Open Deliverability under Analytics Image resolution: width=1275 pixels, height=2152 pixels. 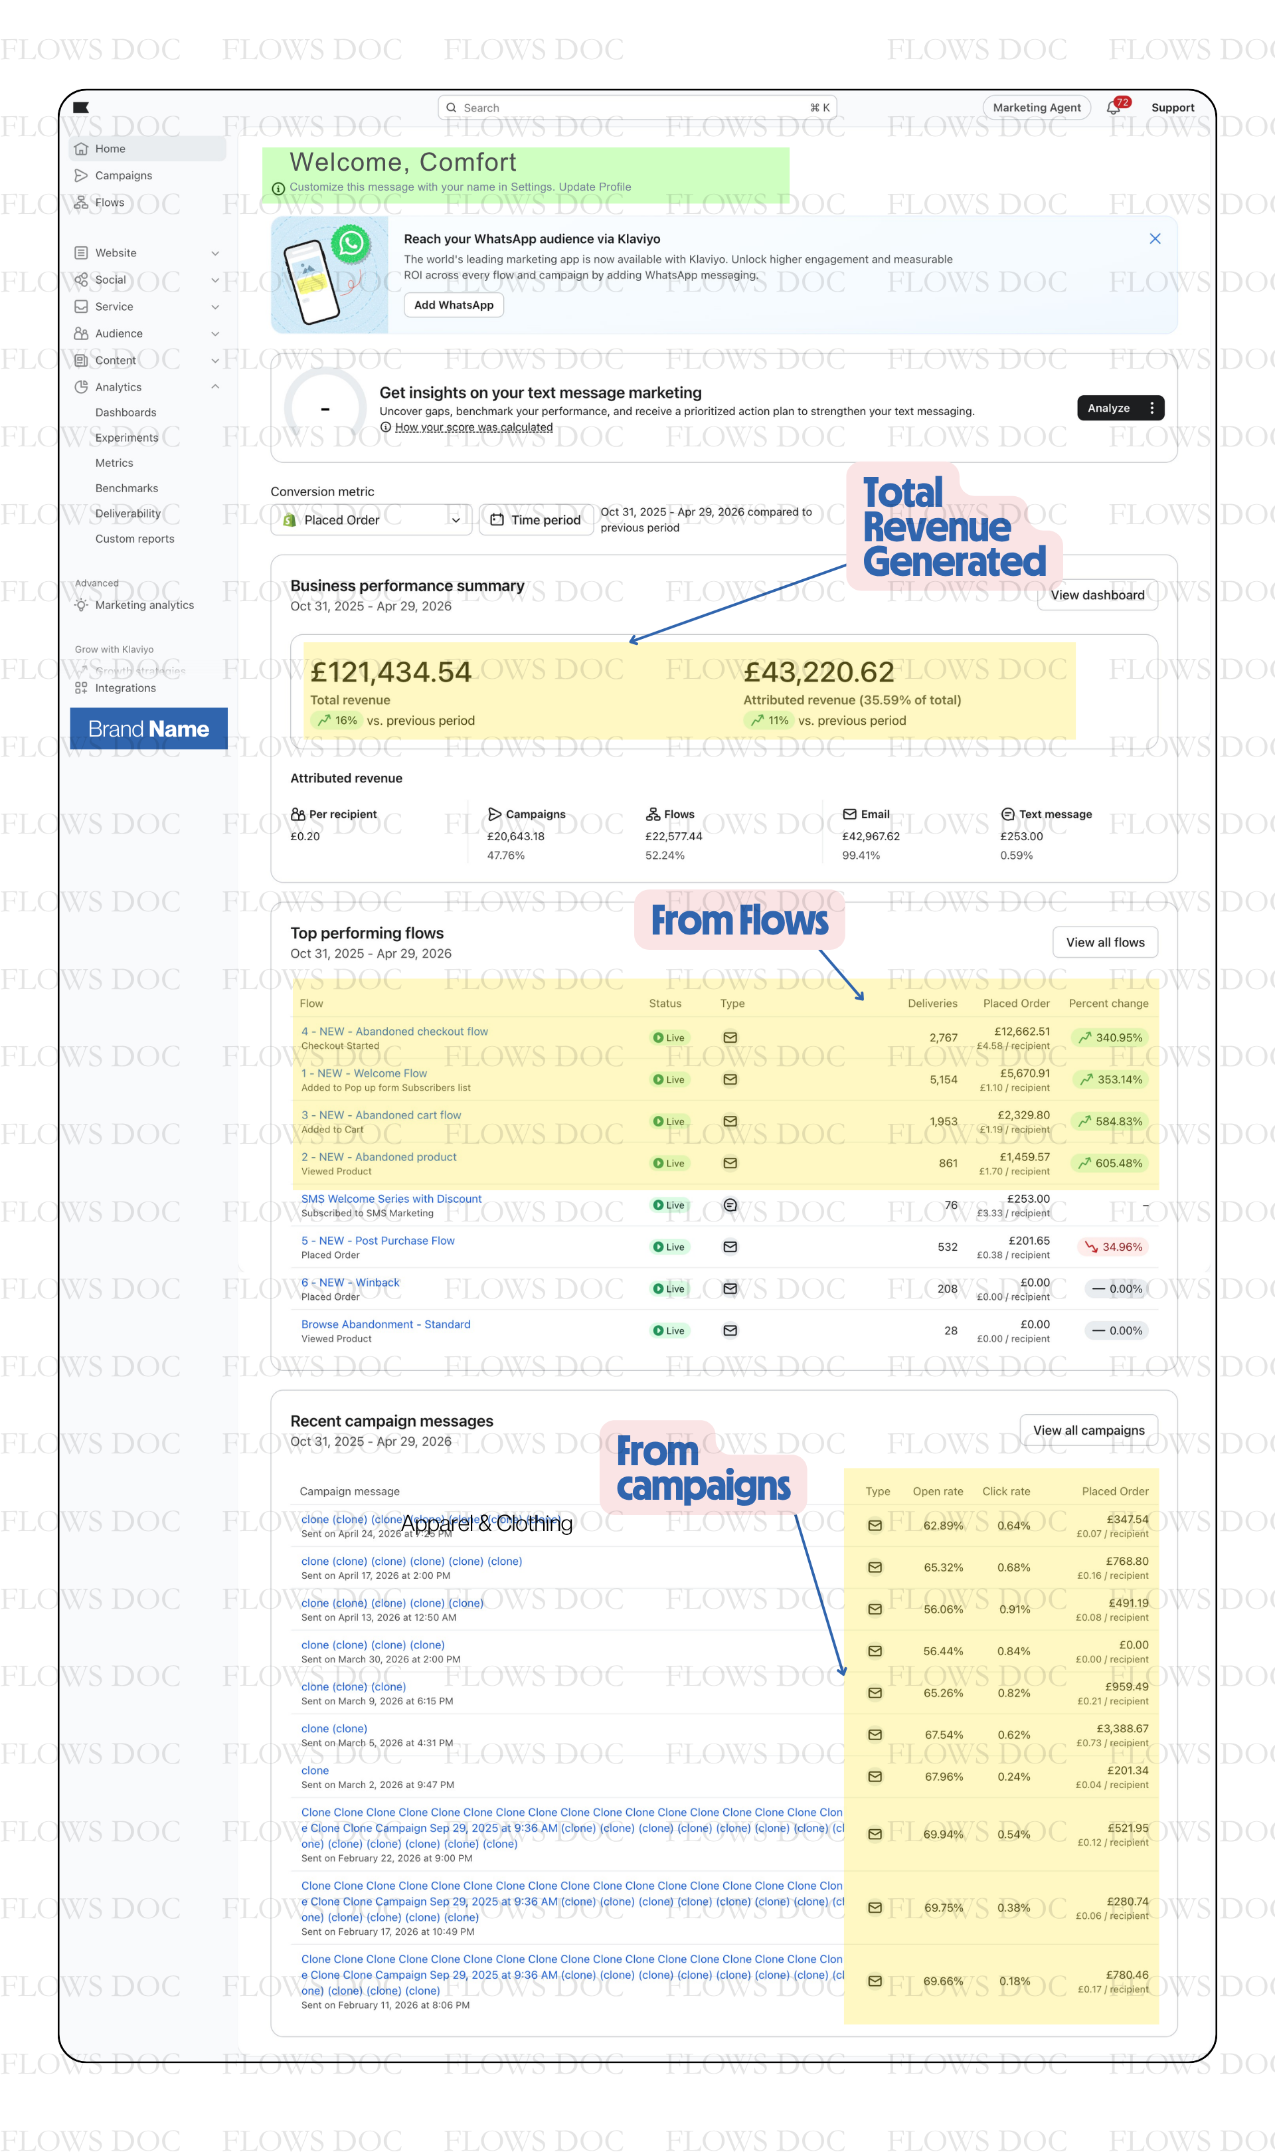pos(128,513)
